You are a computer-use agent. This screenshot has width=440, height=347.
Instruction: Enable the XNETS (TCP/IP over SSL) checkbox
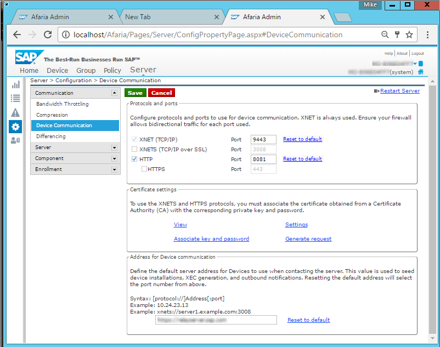pyautogui.click(x=134, y=149)
